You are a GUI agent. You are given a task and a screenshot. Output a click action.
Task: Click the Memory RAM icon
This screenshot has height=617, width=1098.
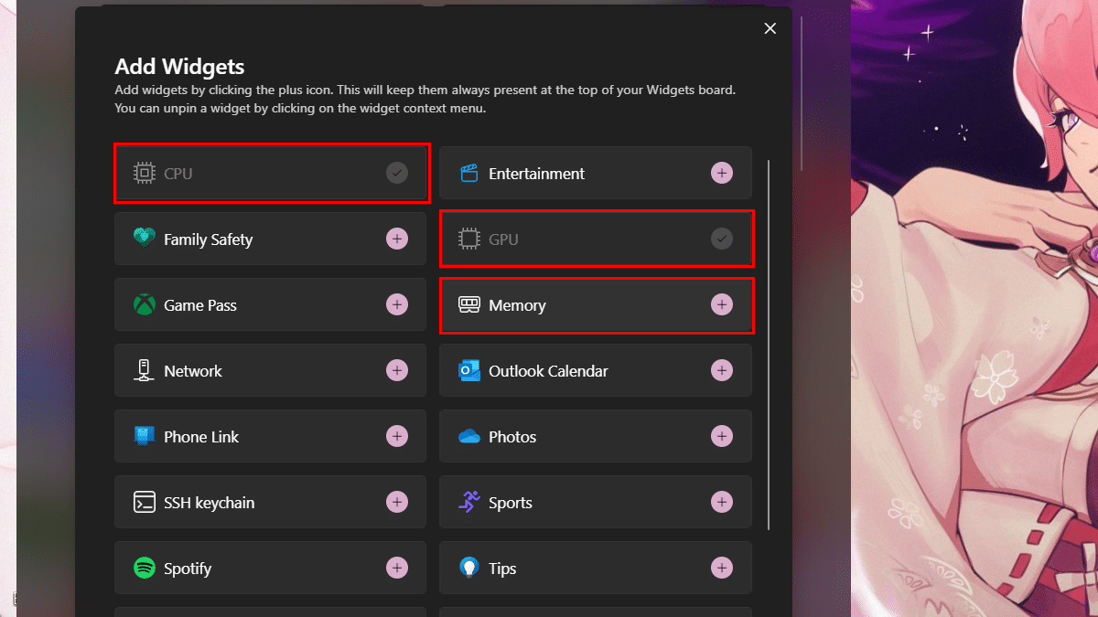click(x=469, y=304)
